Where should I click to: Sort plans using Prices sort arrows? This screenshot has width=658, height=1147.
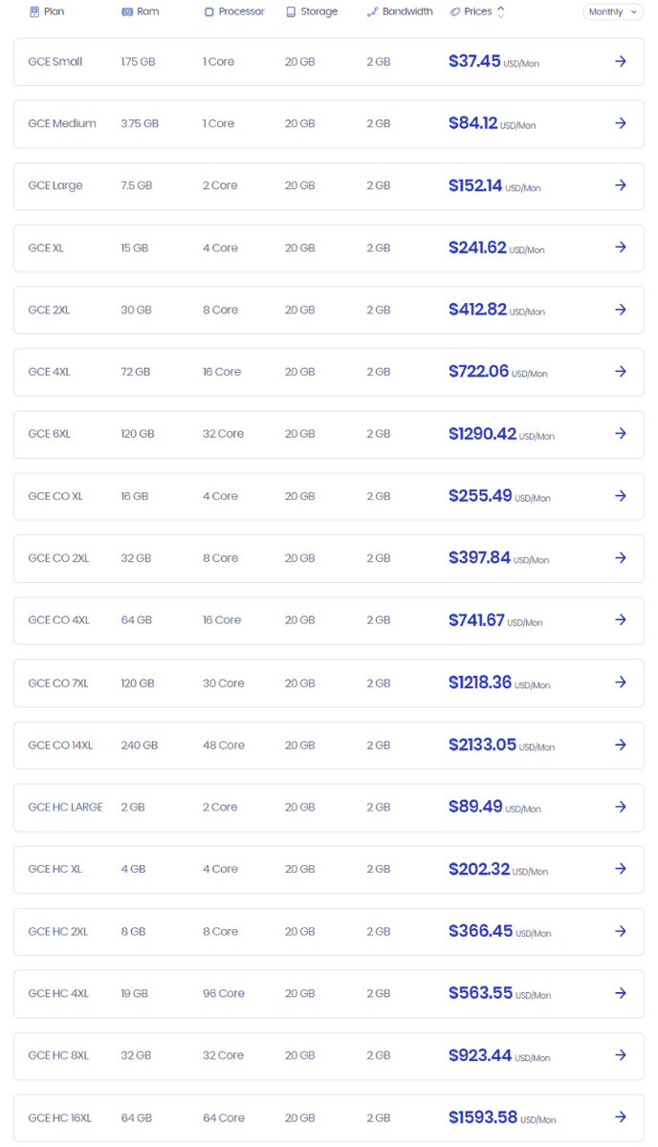[501, 11]
